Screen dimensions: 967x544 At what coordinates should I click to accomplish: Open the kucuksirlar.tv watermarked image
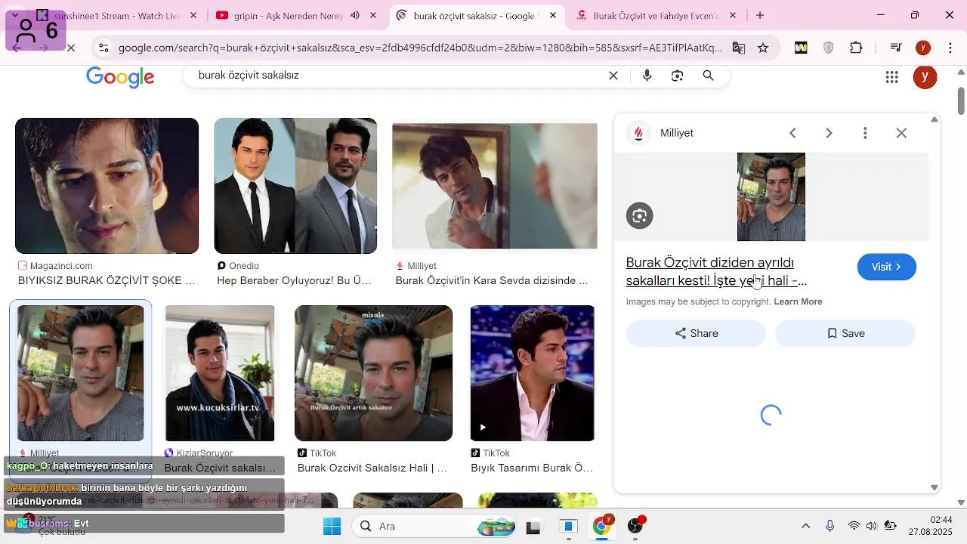point(220,373)
